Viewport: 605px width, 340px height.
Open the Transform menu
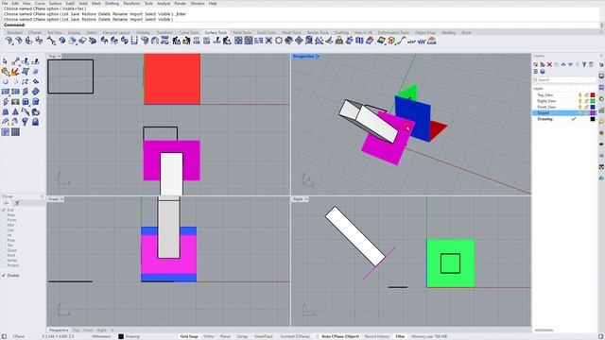(x=131, y=3)
